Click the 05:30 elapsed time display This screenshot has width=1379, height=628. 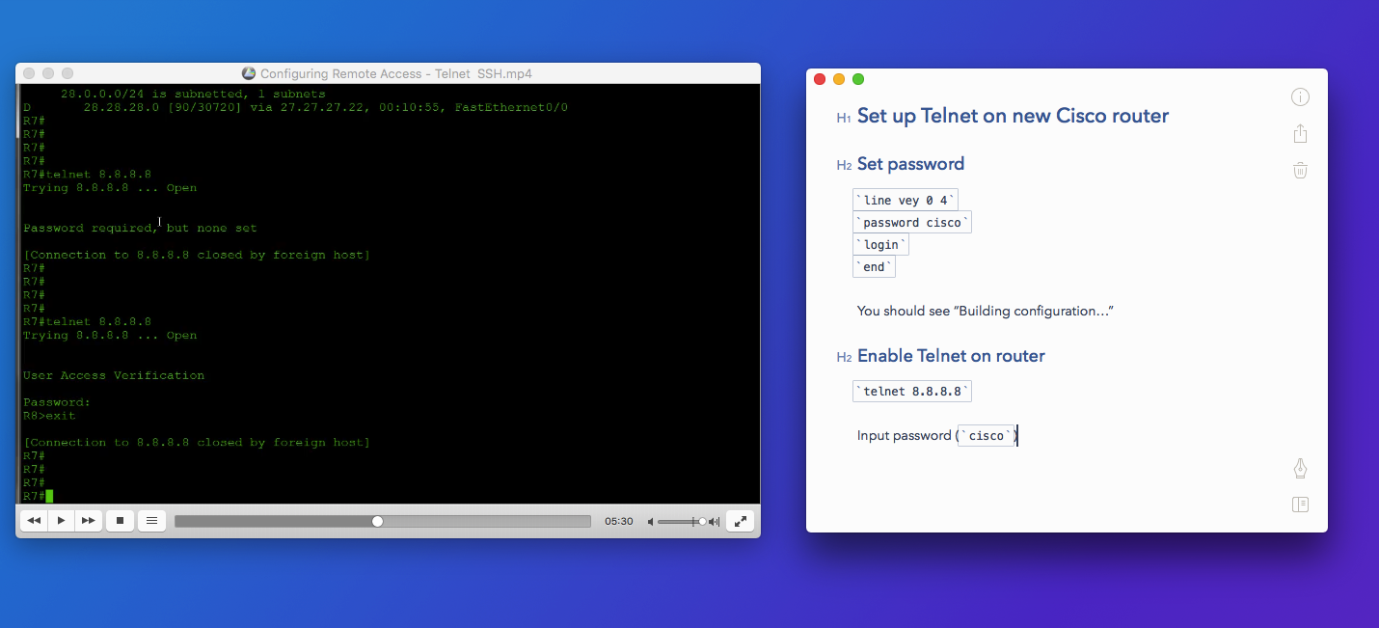coord(618,521)
